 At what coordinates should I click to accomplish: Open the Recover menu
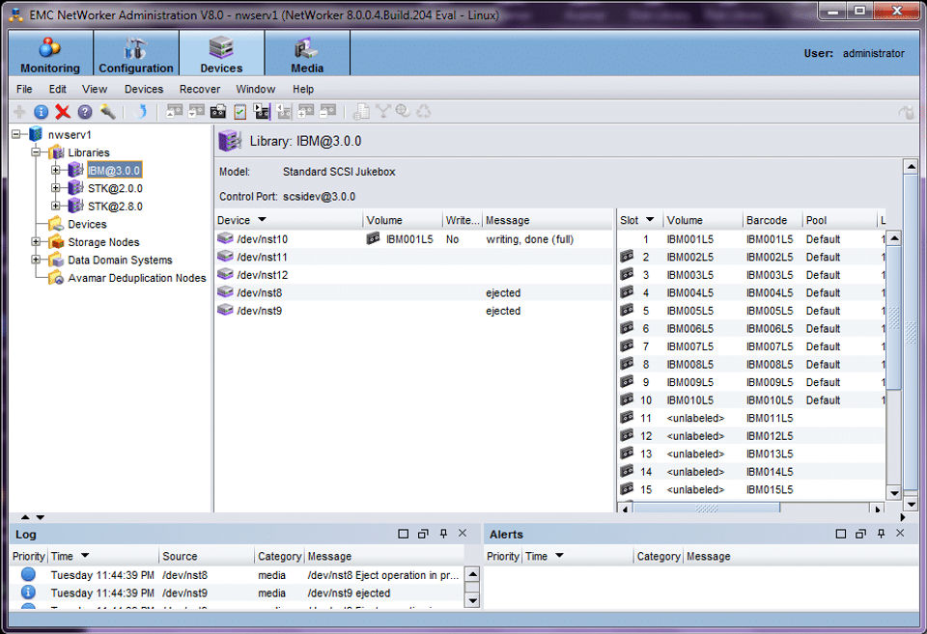click(200, 89)
